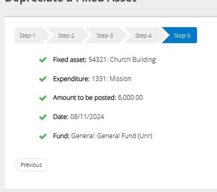Screen dimensions: 217x192
Task: Click the "Fixed asset:" label
Action: coord(70,60)
